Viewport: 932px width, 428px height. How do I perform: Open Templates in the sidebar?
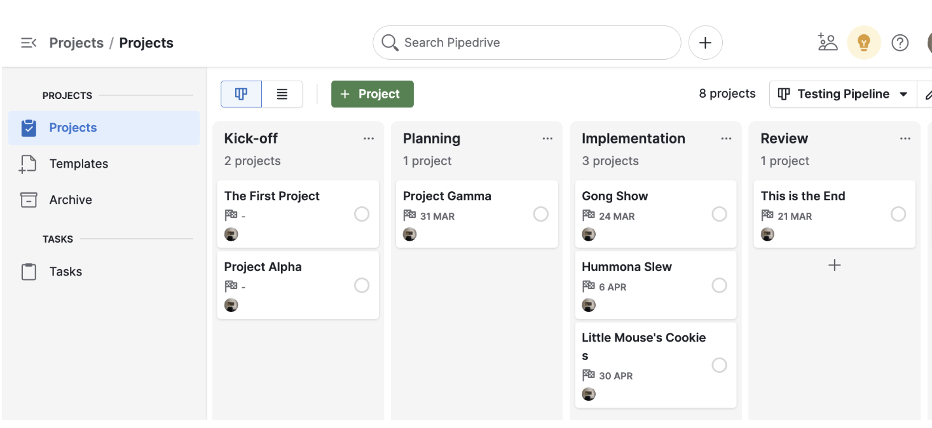coord(78,164)
